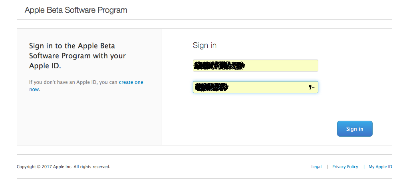Click the Apple Beta Software Program header title
The width and height of the screenshot is (401, 187).
(76, 10)
